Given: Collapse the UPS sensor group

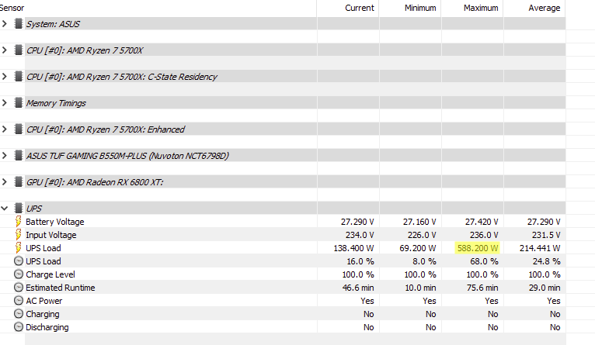Looking at the screenshot, I should click(5, 209).
